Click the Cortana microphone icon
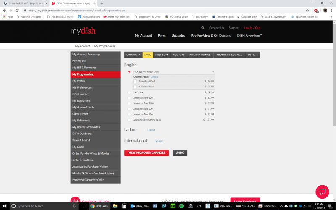The height and width of the screenshot is (210, 336). coord(74,206)
